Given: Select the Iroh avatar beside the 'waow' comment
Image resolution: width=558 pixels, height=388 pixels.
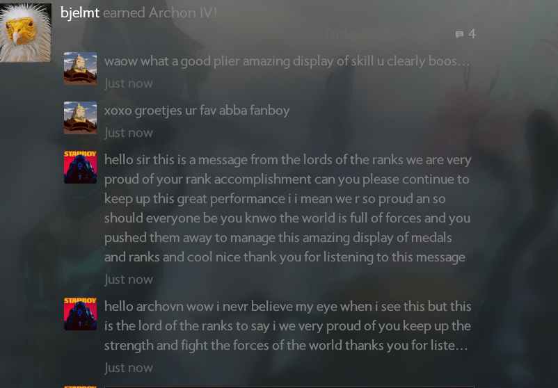Looking at the screenshot, I should tap(80, 68).
